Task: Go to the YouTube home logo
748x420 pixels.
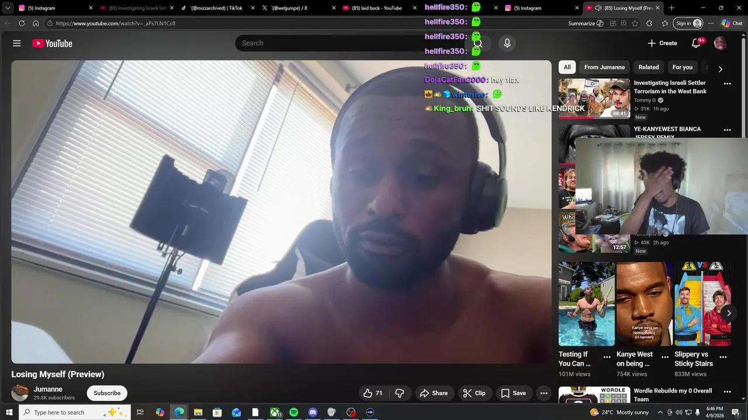Action: [52, 43]
